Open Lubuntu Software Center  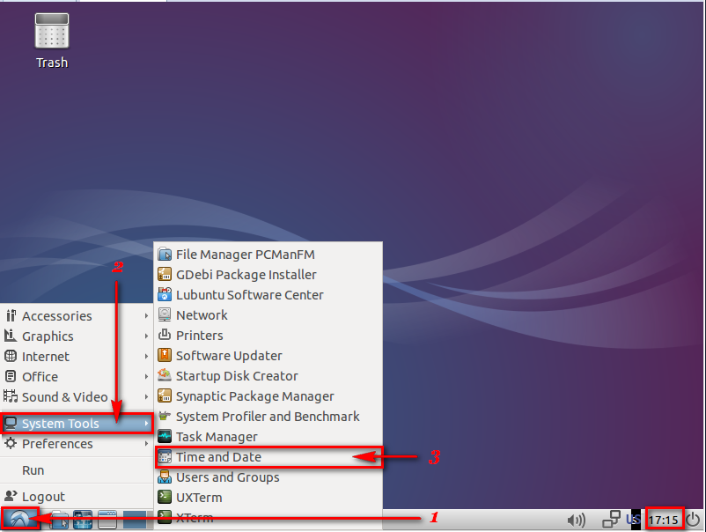[x=268, y=295]
